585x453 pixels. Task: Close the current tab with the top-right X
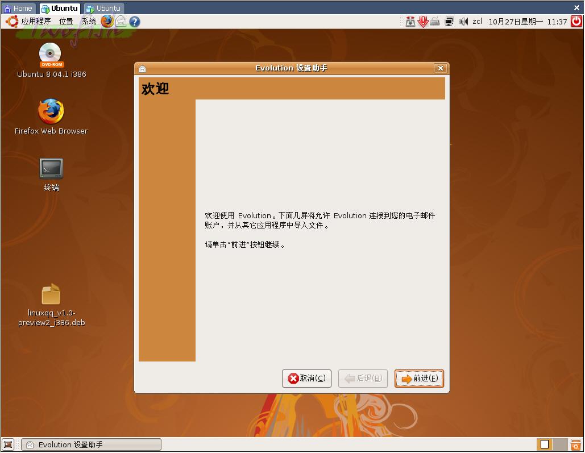click(x=576, y=7)
